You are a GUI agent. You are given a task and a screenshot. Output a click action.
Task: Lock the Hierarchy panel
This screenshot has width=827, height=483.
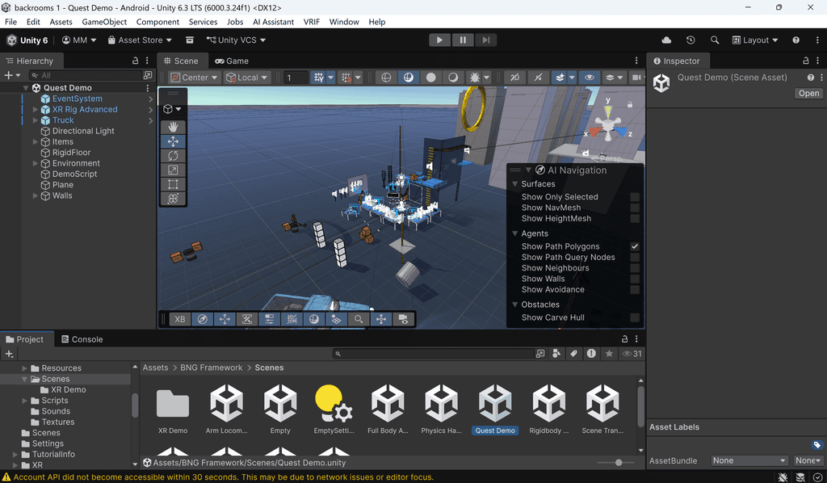click(x=135, y=61)
